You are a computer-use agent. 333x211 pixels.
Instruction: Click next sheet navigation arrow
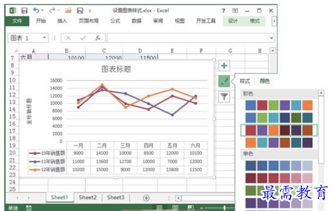pyautogui.click(x=29, y=198)
